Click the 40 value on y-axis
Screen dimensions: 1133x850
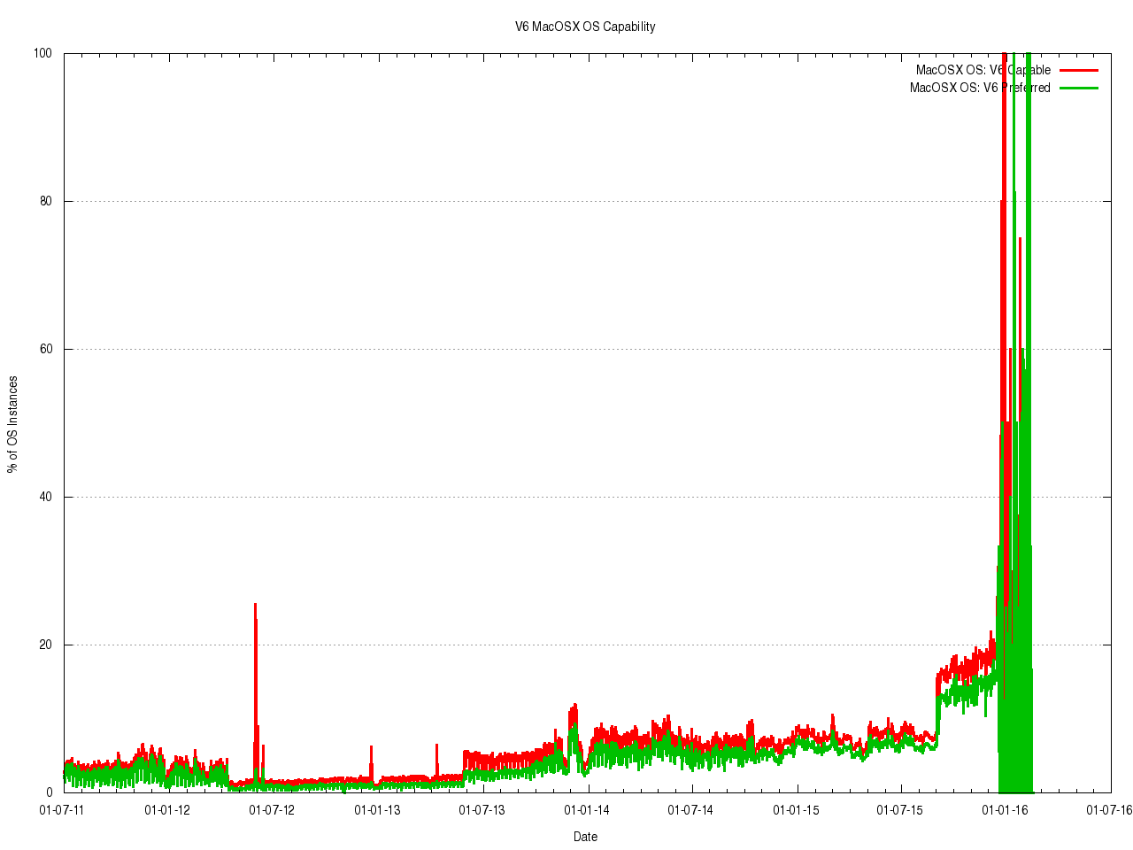point(45,497)
